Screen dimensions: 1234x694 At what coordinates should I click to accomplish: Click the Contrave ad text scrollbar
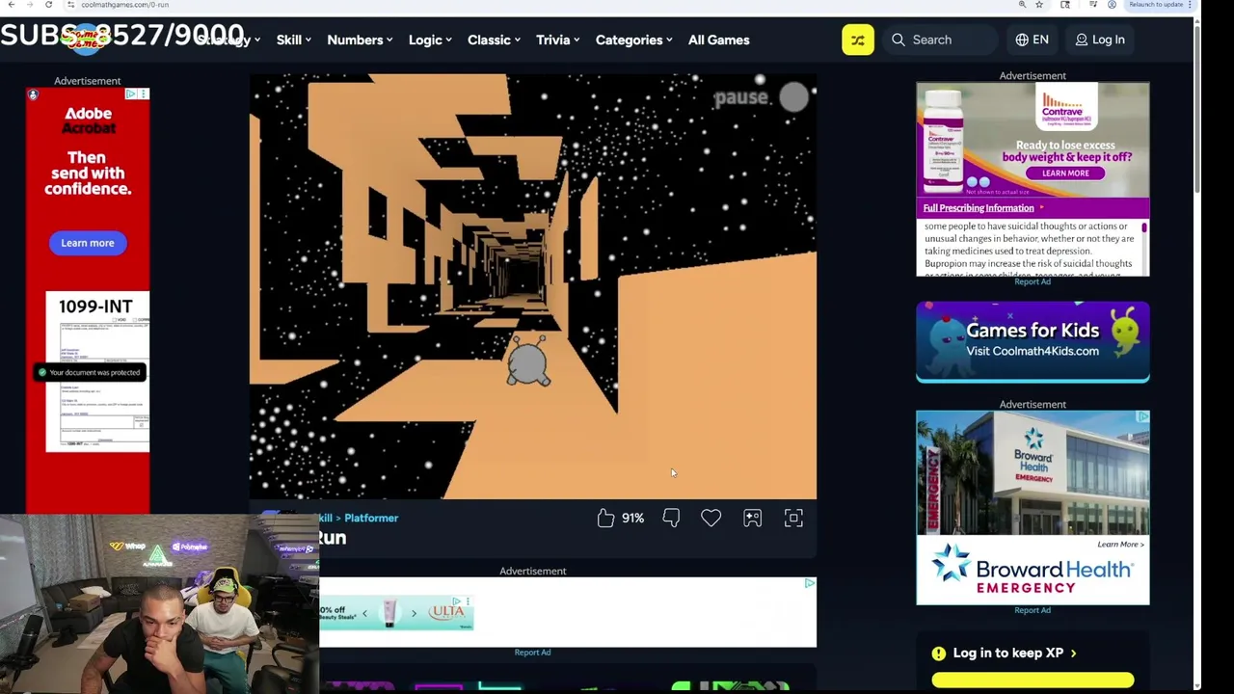[1144, 228]
